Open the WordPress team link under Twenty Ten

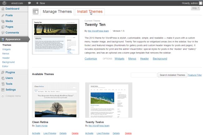(98, 31)
